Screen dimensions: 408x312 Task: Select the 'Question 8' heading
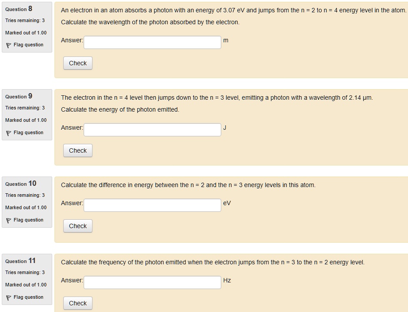(x=19, y=9)
